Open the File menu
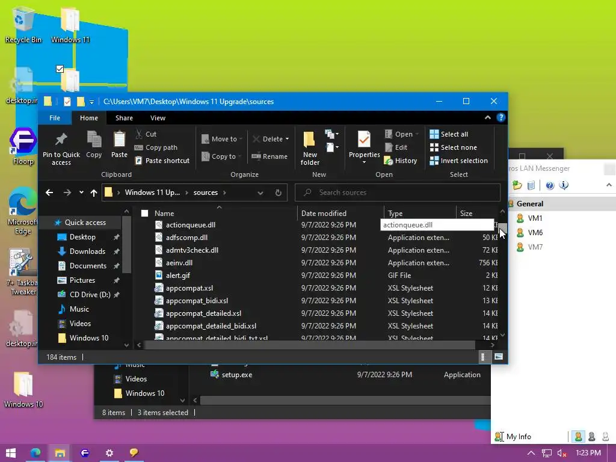This screenshot has width=616, height=462. (55, 118)
